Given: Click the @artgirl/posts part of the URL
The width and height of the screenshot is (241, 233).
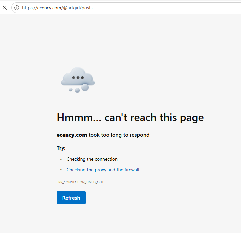Looking at the screenshot, I should 78,8.
